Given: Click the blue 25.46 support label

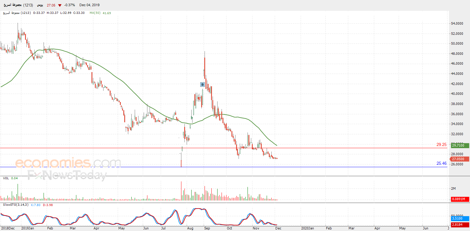Looking at the screenshot, I should 442,164.
